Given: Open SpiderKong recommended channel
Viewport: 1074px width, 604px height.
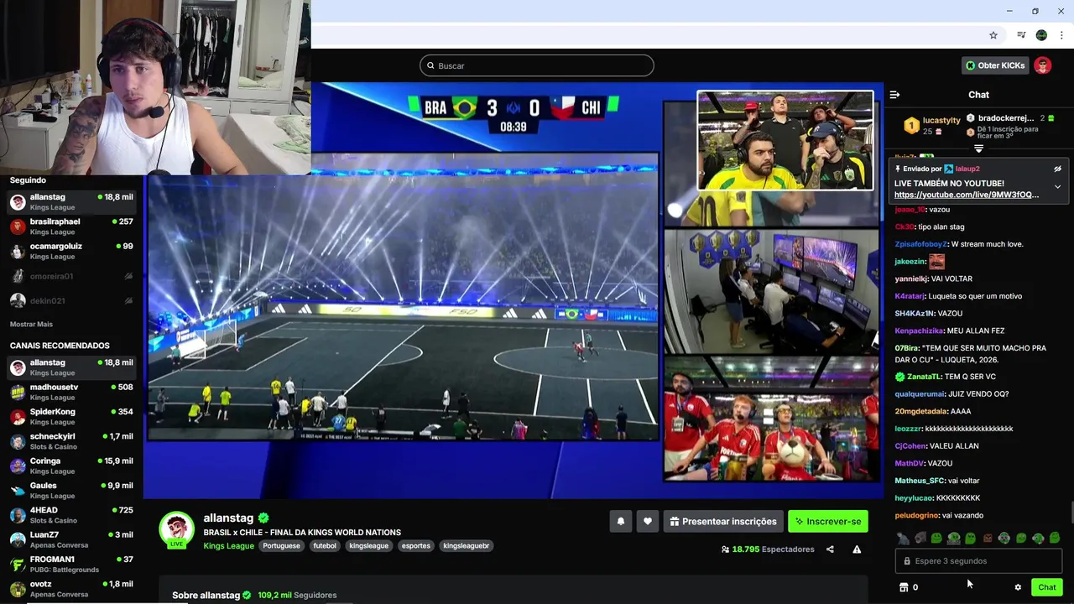Looking at the screenshot, I should (71, 416).
